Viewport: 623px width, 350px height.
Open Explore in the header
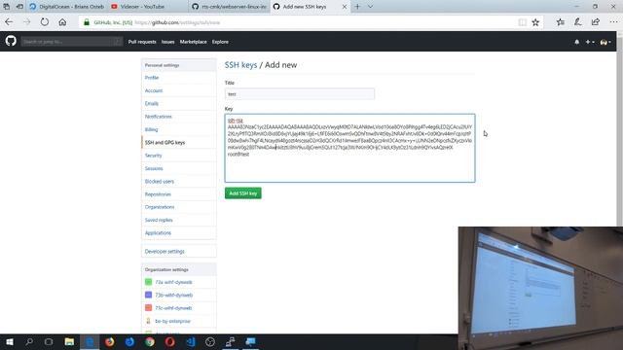click(x=220, y=42)
